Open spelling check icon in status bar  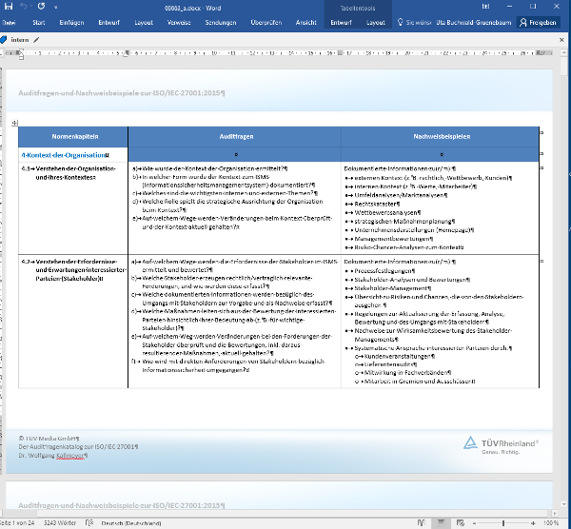click(88, 523)
